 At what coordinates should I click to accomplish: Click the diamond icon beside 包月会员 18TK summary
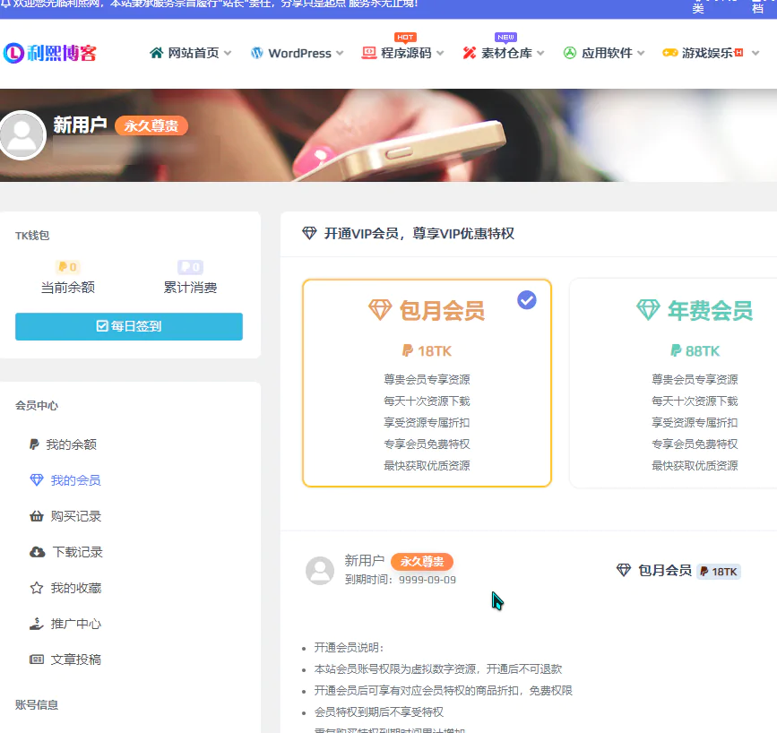[x=624, y=570]
